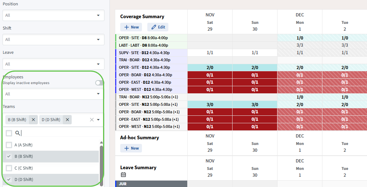The width and height of the screenshot is (367, 187).
Task: Remove the D (D Shift) team tag
Action: 67,120
